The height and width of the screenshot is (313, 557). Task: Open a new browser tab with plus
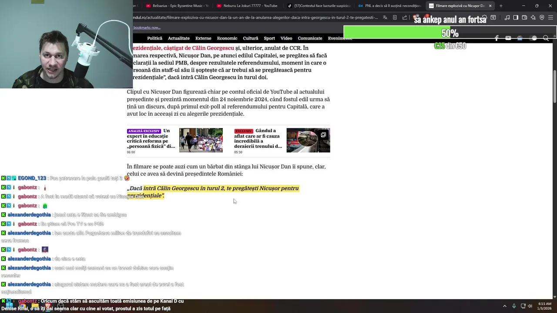coord(501,6)
